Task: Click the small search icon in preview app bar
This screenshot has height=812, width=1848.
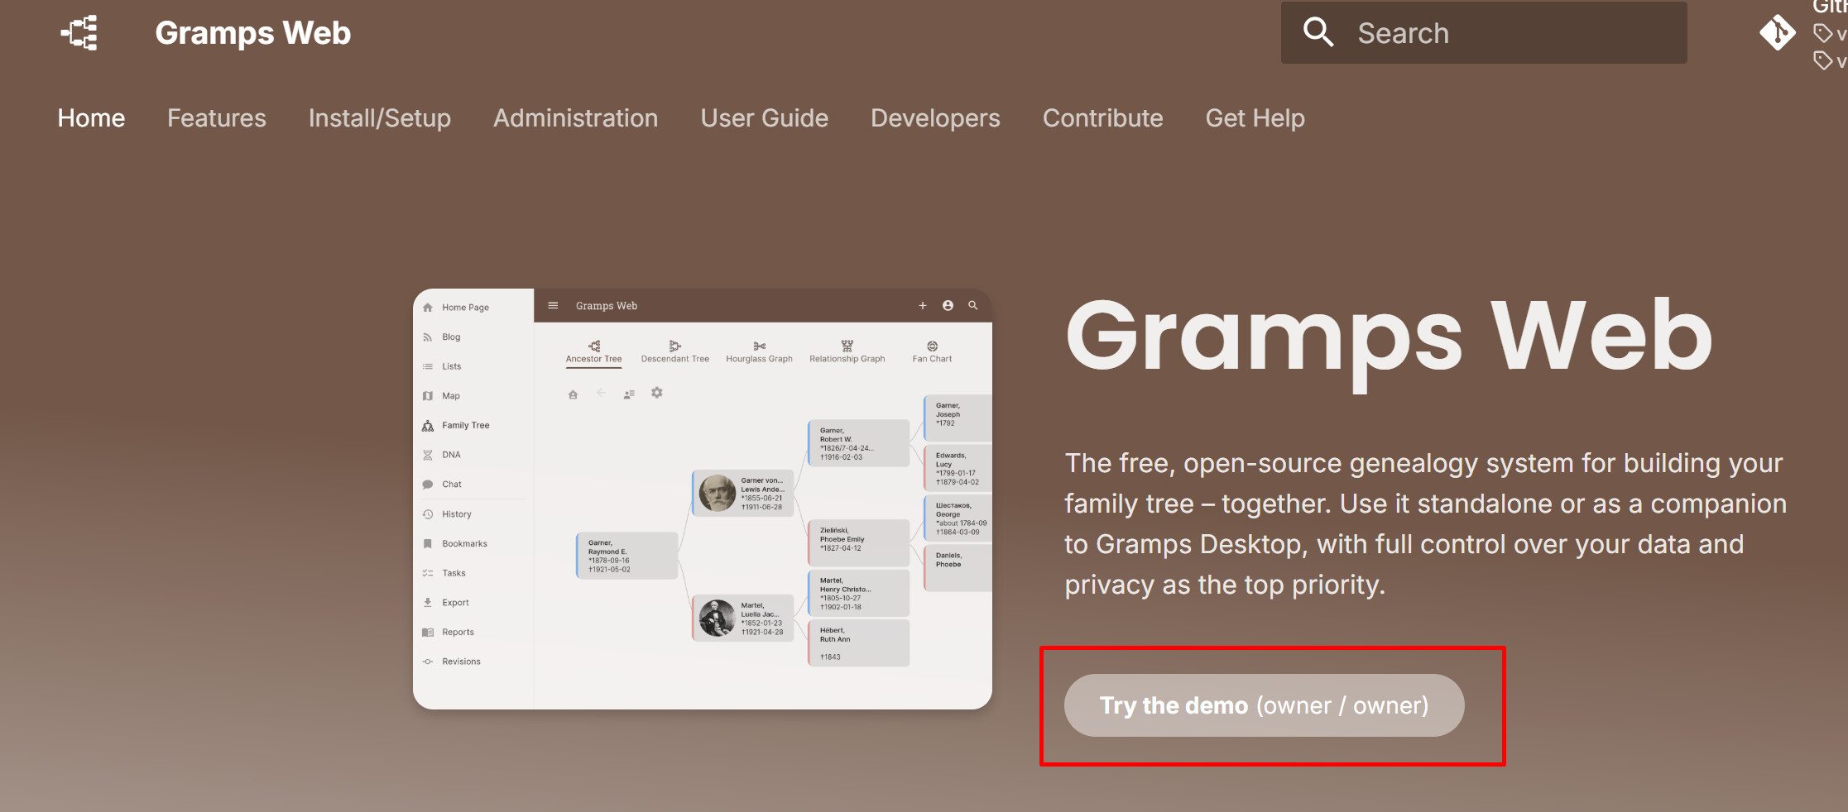Action: [x=973, y=306]
